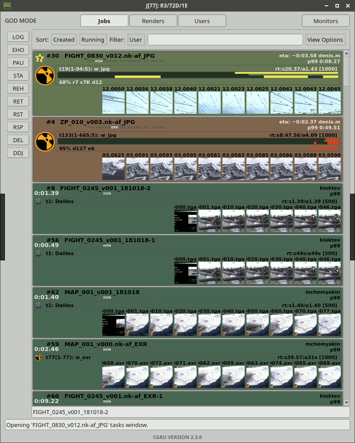Image resolution: width=355 pixels, height=443 pixels.
Task: Click in the job filter text field
Action: 225,40
